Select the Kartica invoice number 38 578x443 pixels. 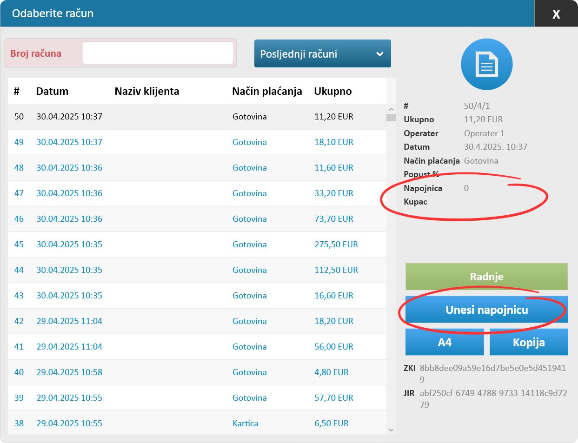point(197,423)
